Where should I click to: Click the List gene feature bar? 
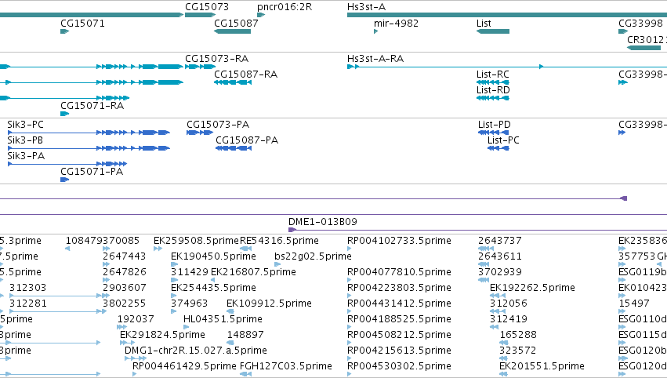coord(493,31)
